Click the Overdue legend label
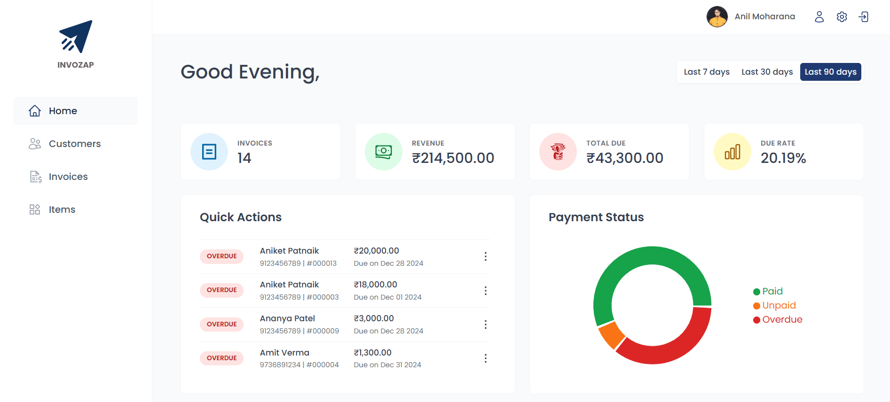The height and width of the screenshot is (402, 890). point(782,319)
